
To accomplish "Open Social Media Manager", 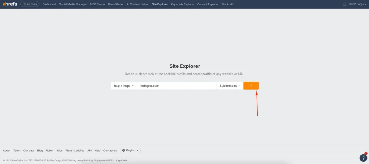I will coord(73,4).
